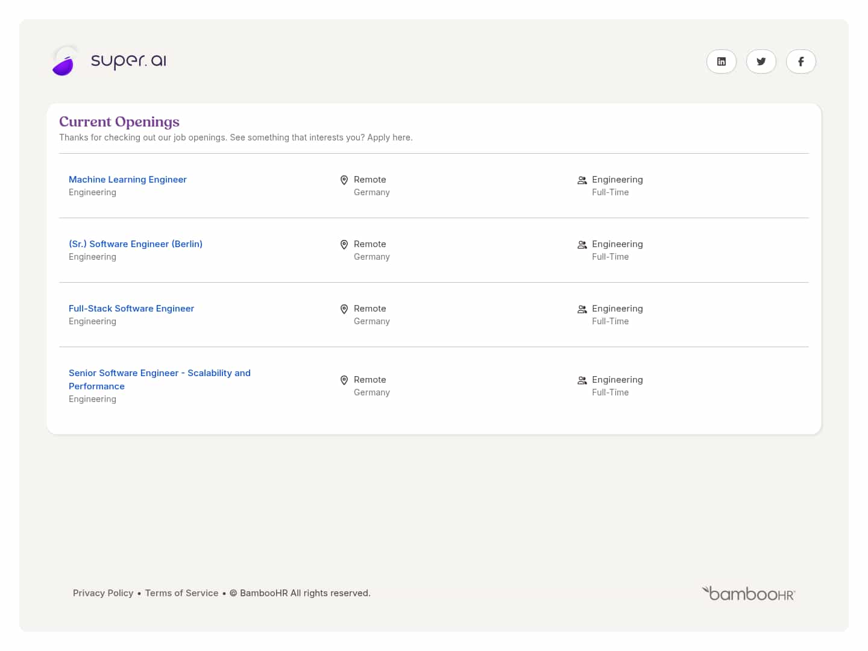
Task: Open Senior Software Engineer - Scalability and Performance
Action: pyautogui.click(x=160, y=380)
